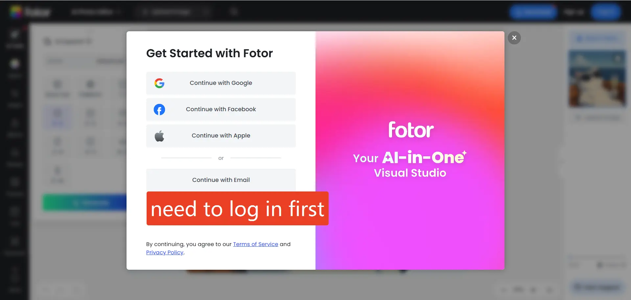Click the blurred white text between blue header buttons
The height and width of the screenshot is (300, 631).
coord(573,12)
